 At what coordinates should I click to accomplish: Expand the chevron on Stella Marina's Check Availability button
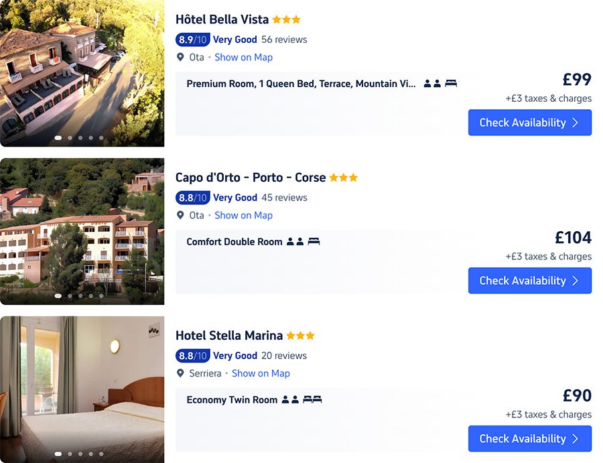coord(577,439)
